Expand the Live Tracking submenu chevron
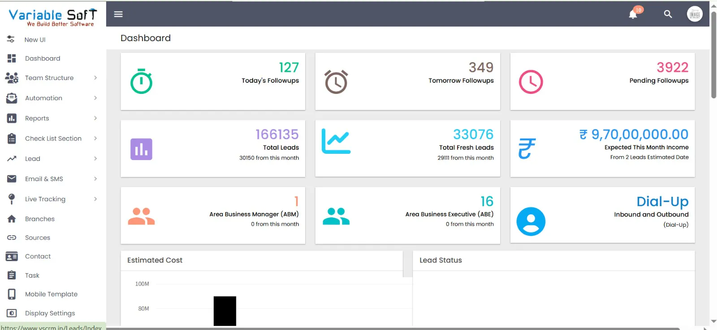This screenshot has height=330, width=717. pos(95,199)
